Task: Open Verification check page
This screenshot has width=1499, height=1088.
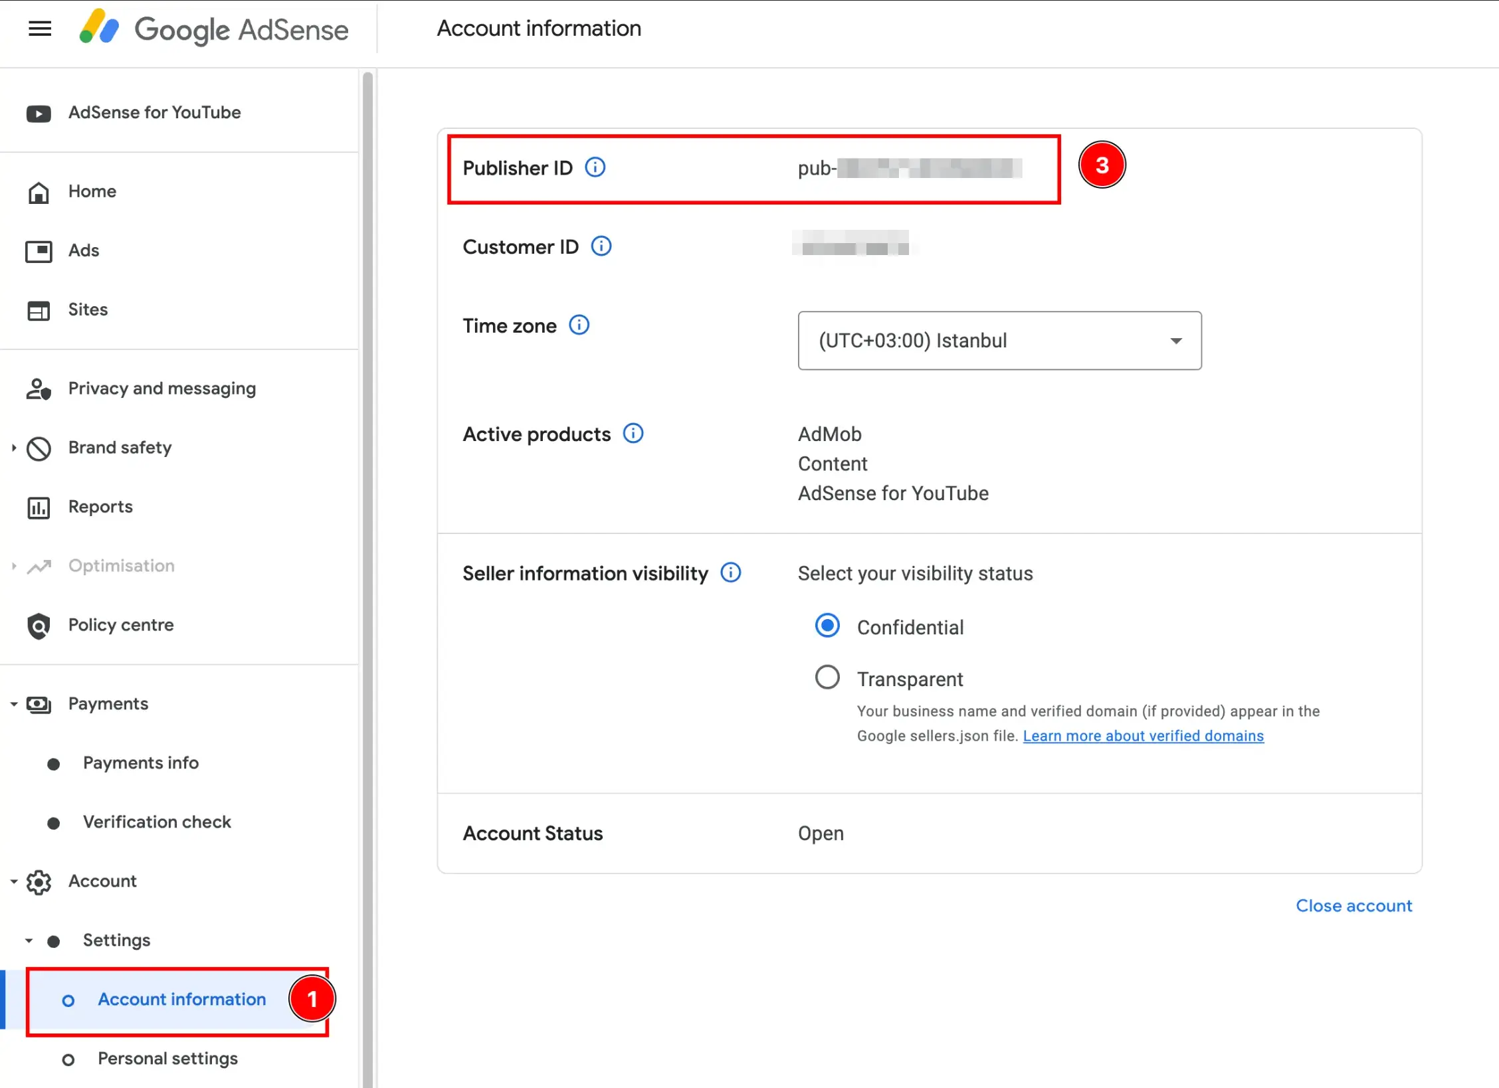Action: click(x=157, y=822)
